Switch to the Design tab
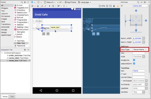Viewport: 151px width, 99px height. [x=5, y=97]
